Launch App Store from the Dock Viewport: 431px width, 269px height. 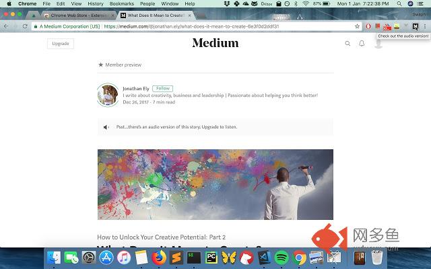(106, 258)
